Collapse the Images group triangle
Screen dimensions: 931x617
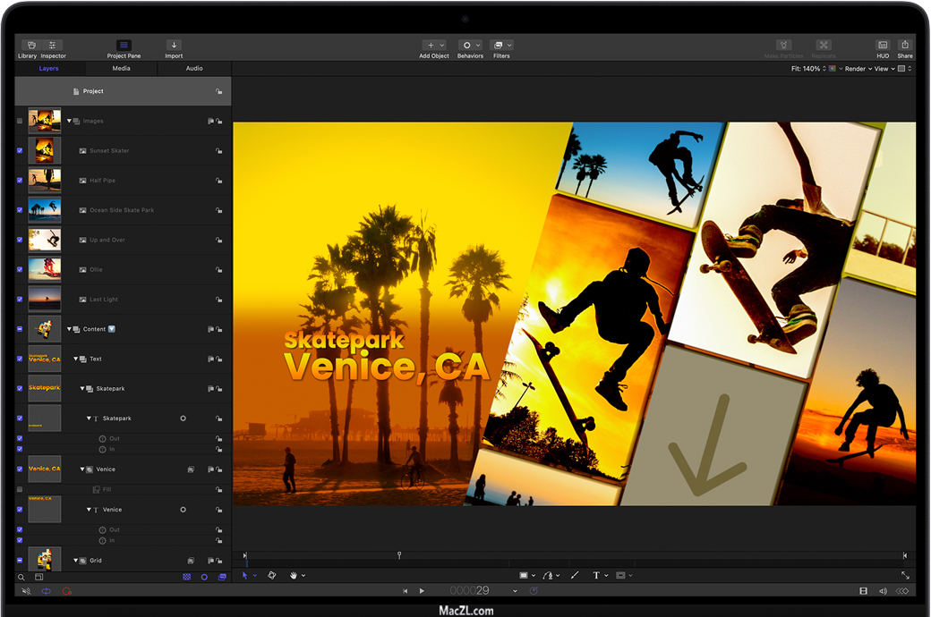coord(70,121)
